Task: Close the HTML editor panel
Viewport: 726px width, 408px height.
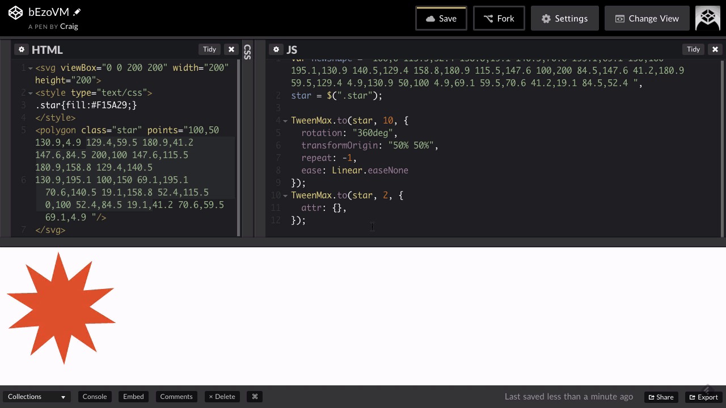Action: (231, 49)
